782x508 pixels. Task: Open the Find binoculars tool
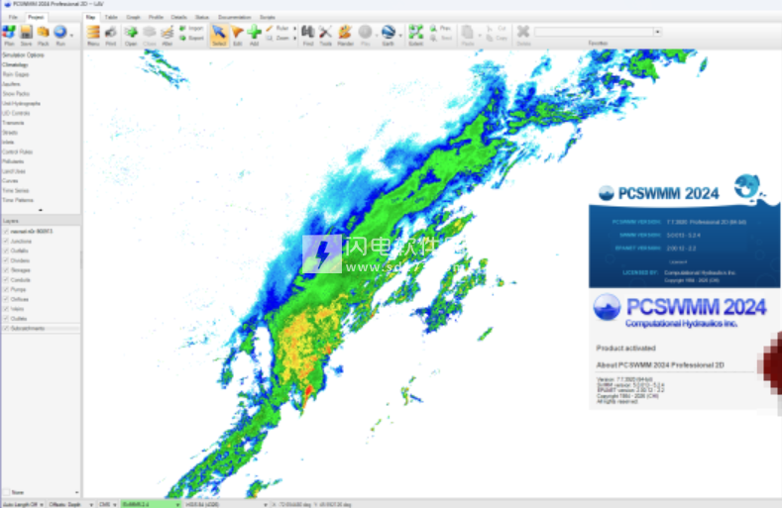coord(307,33)
